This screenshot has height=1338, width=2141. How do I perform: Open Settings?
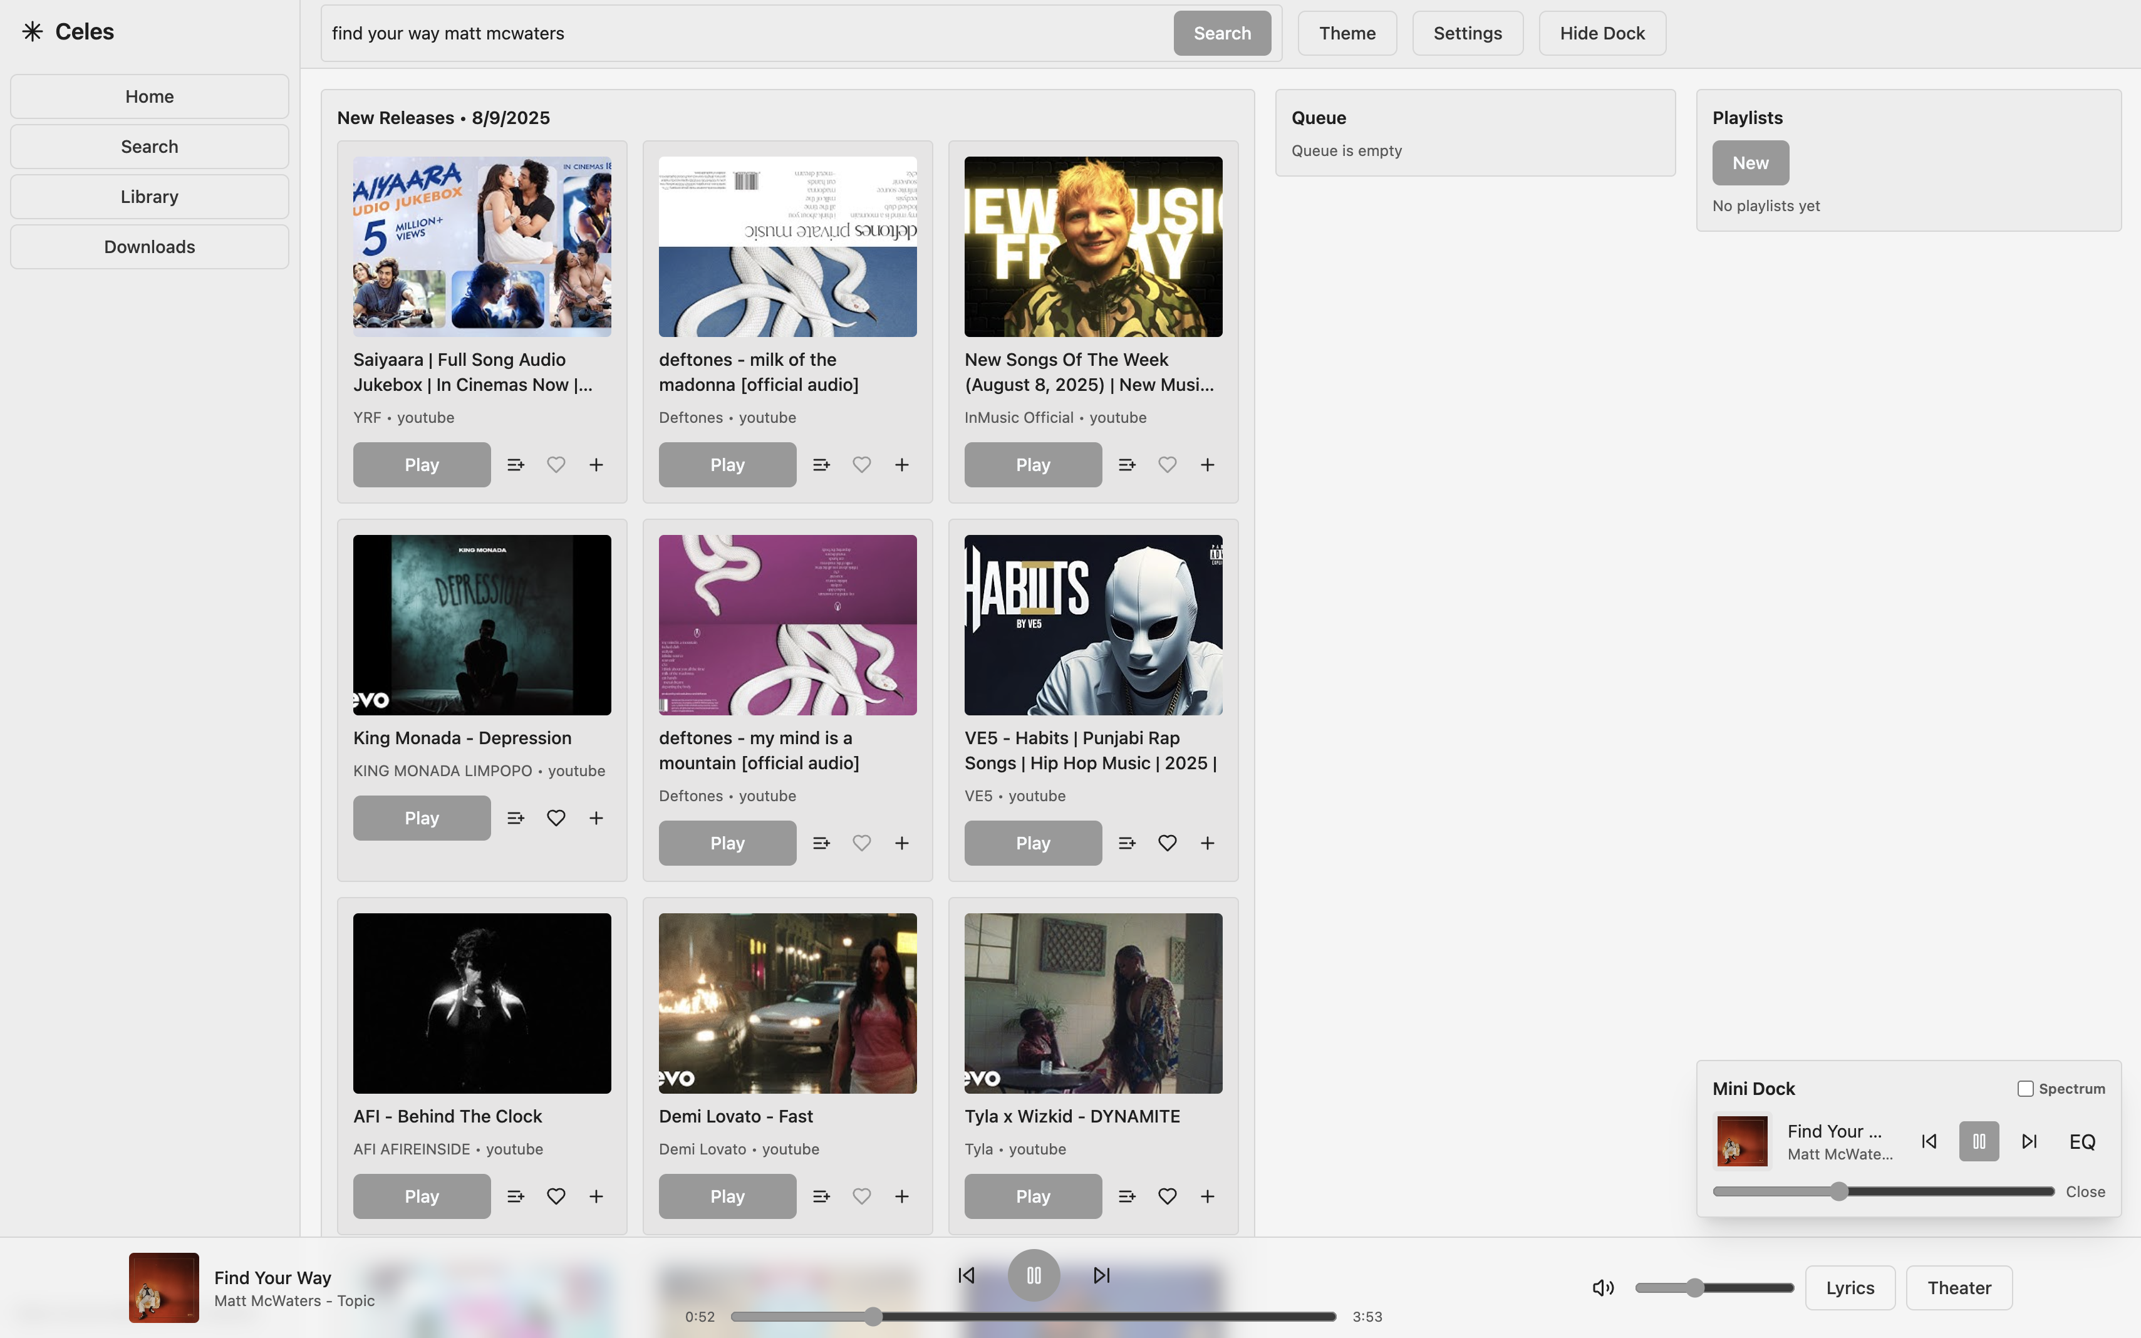click(x=1468, y=33)
